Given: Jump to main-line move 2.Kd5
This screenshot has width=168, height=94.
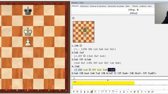Looking at the screenshot, I should coord(75,53).
